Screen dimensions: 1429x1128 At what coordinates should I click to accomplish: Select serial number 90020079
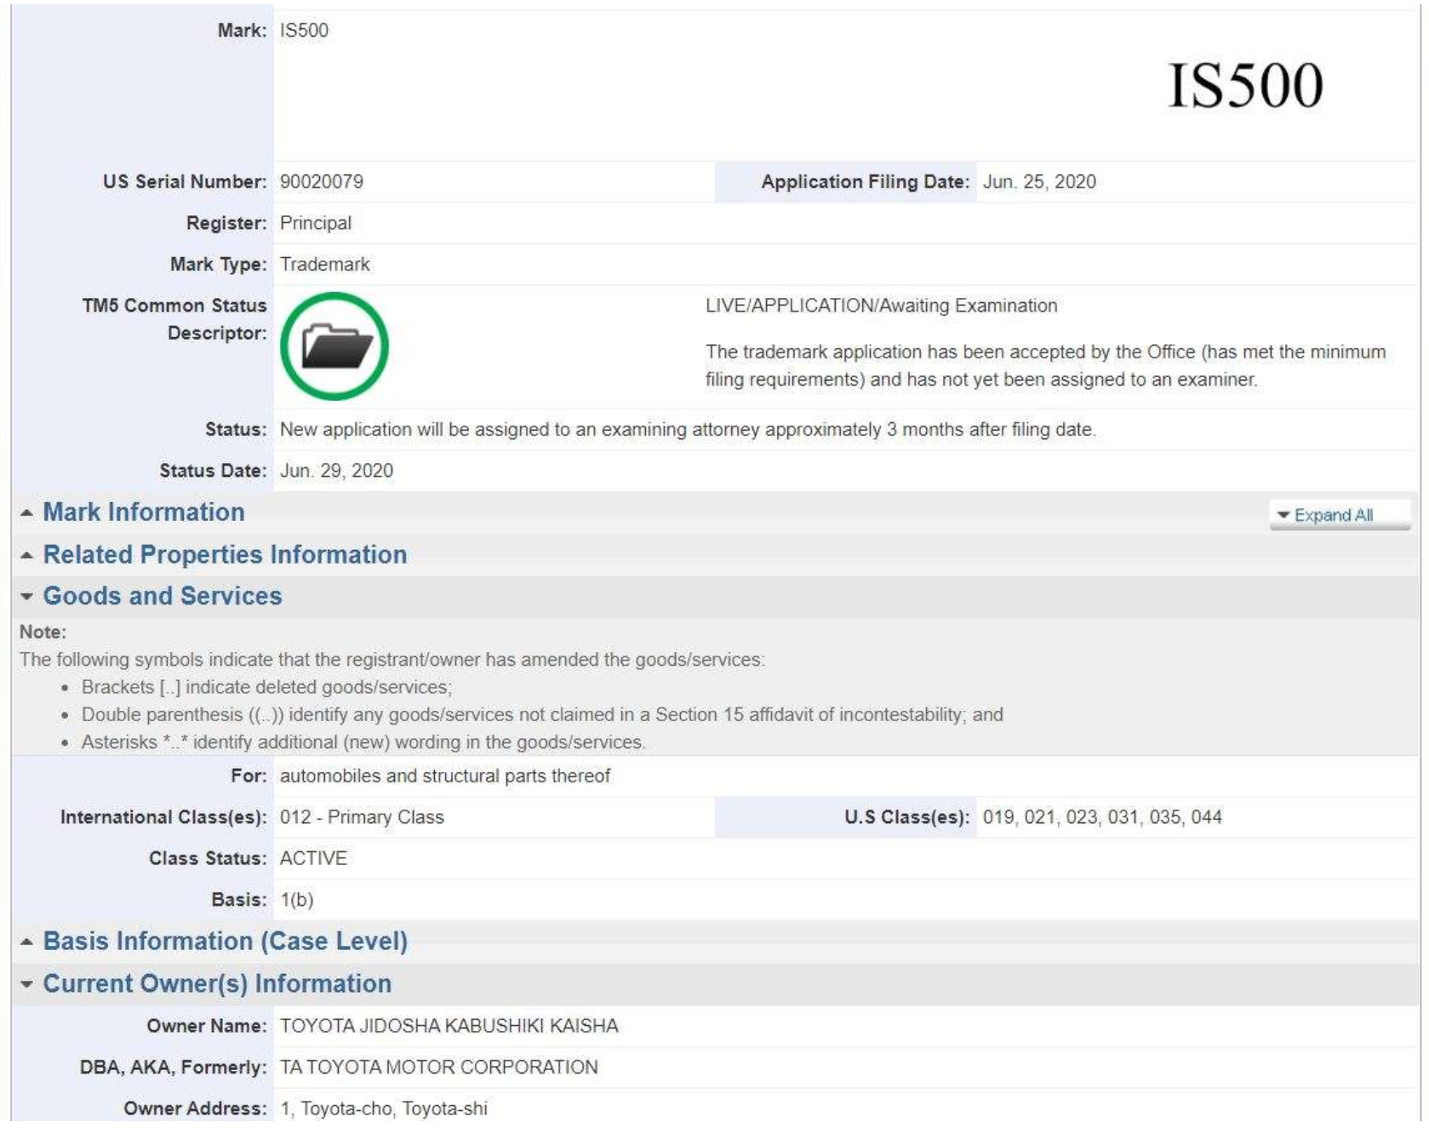322,182
